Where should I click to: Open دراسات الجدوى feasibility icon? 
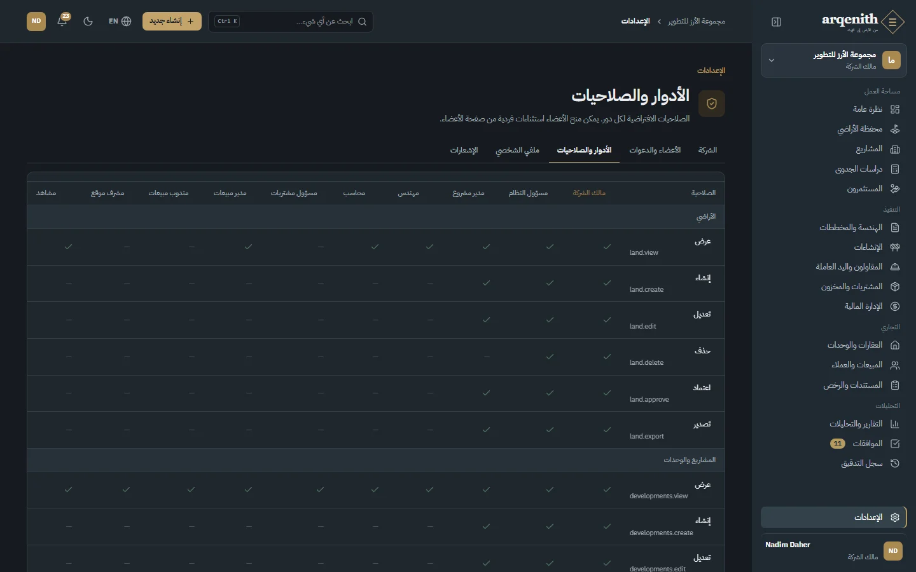coord(895,169)
